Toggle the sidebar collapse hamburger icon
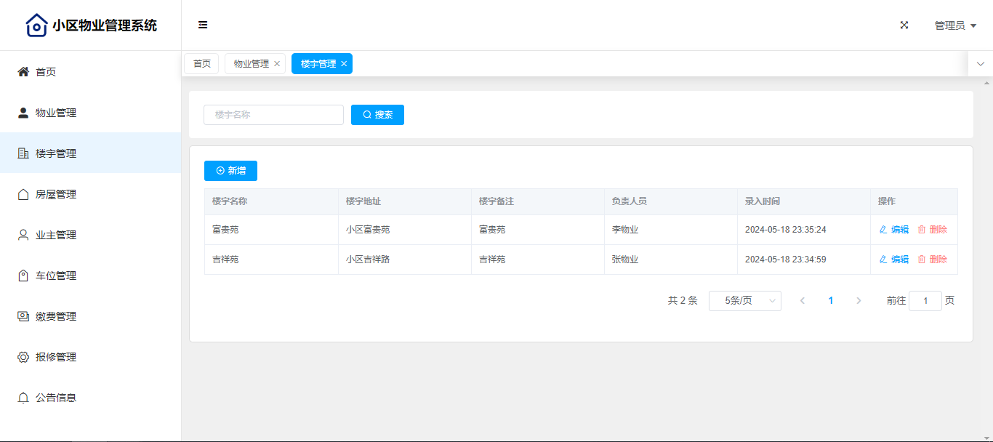Screen dimensions: 993x442 click(x=203, y=25)
